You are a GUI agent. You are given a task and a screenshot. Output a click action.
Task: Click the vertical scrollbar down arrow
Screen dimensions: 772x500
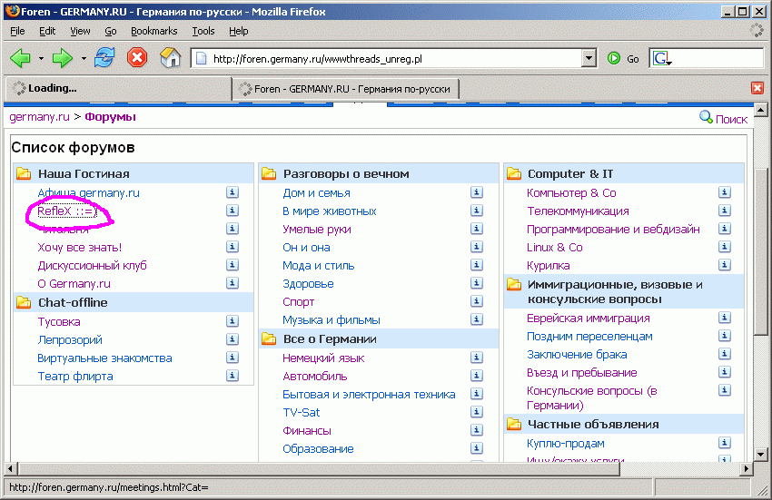click(x=762, y=453)
